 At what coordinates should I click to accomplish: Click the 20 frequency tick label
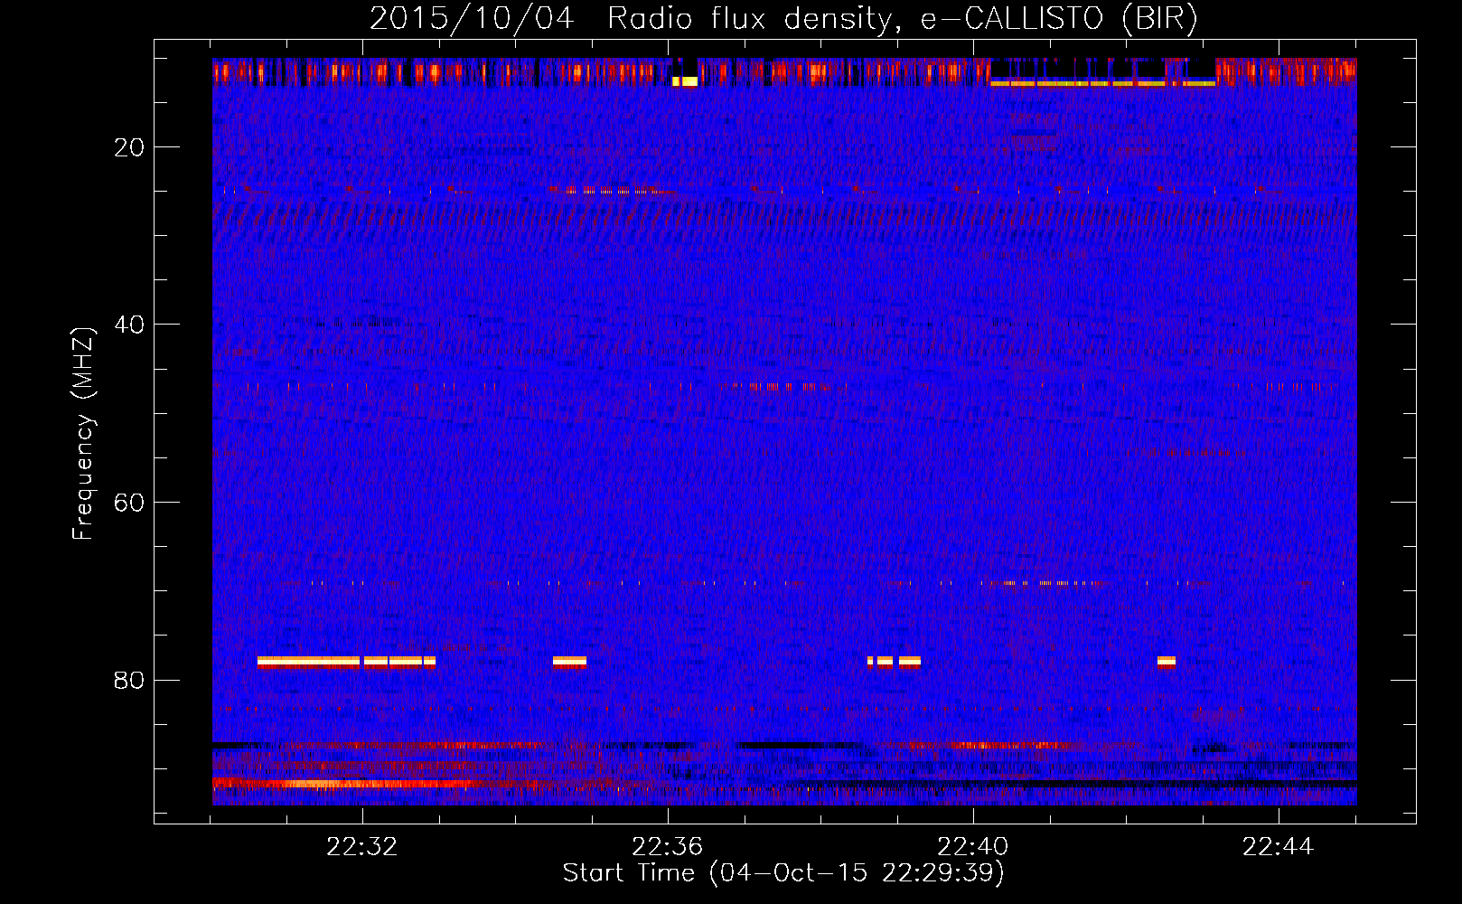coord(129,147)
